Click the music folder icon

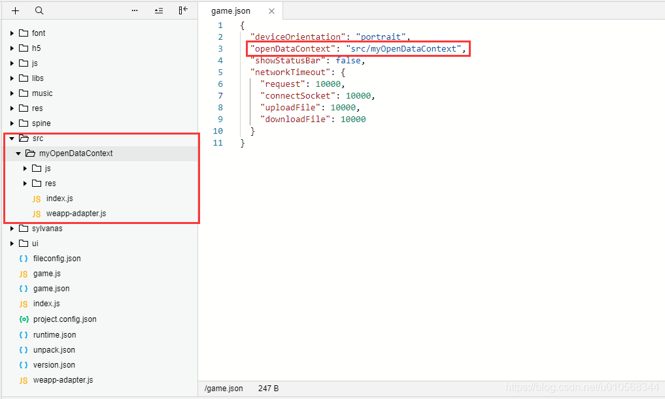point(24,93)
